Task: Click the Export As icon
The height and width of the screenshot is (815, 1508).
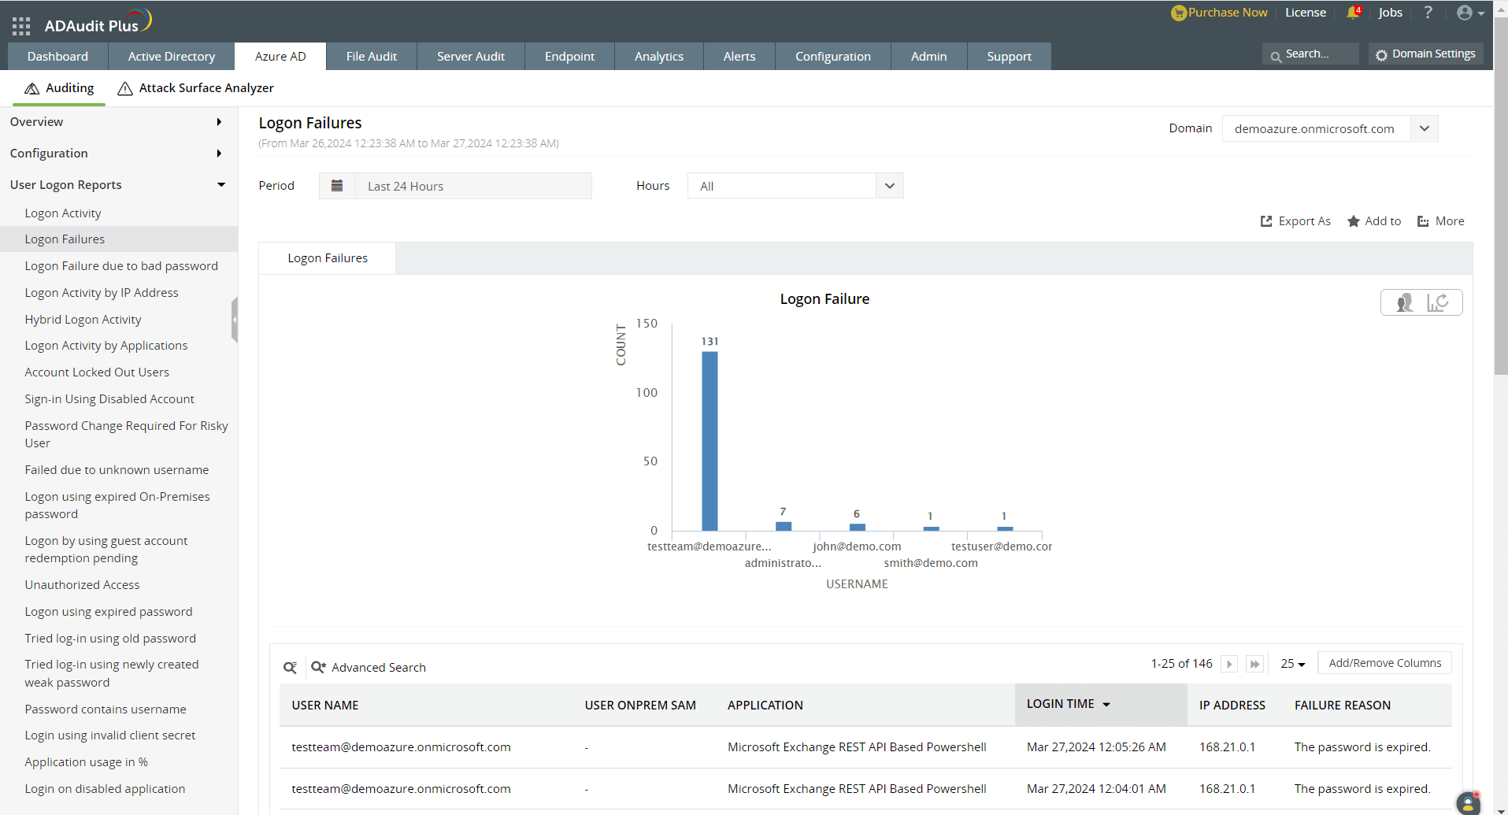Action: coord(1265,221)
